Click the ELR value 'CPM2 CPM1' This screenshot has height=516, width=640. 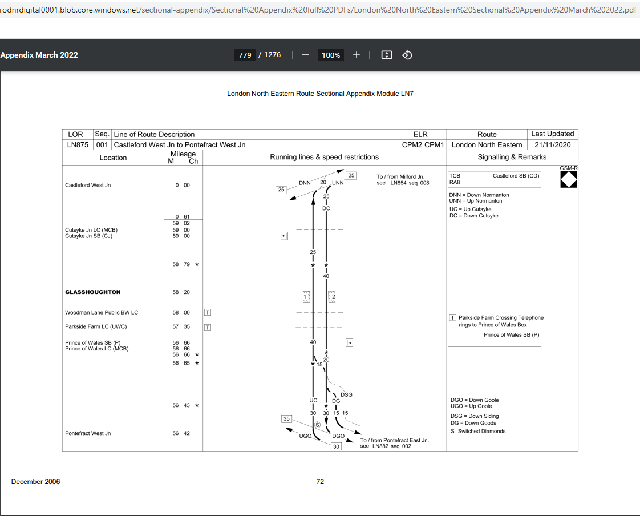[423, 144]
